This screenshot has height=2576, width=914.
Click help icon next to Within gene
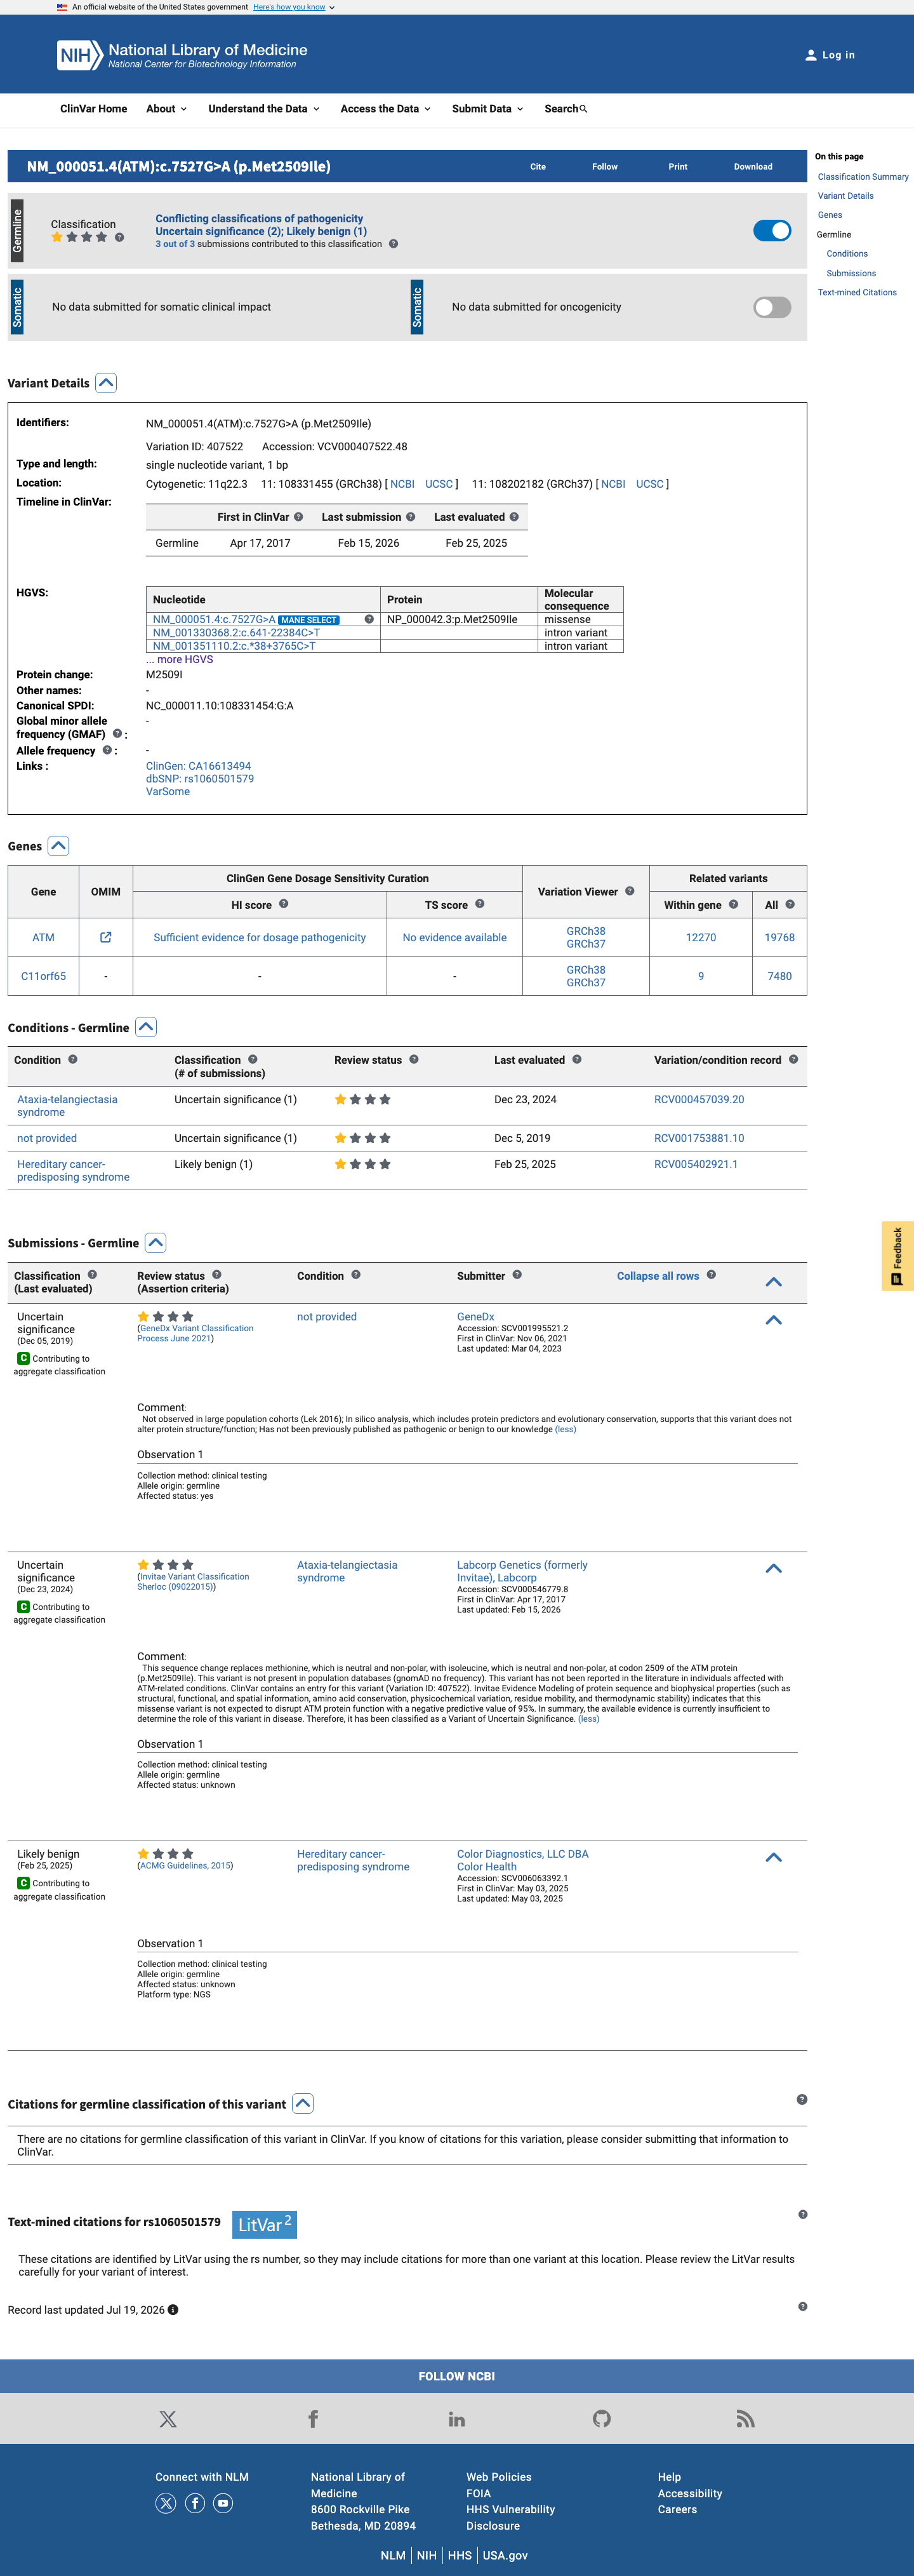coord(733,904)
